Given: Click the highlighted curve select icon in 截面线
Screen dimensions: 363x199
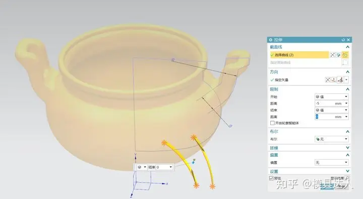Looking at the screenshot, I should pyautogui.click(x=345, y=55).
